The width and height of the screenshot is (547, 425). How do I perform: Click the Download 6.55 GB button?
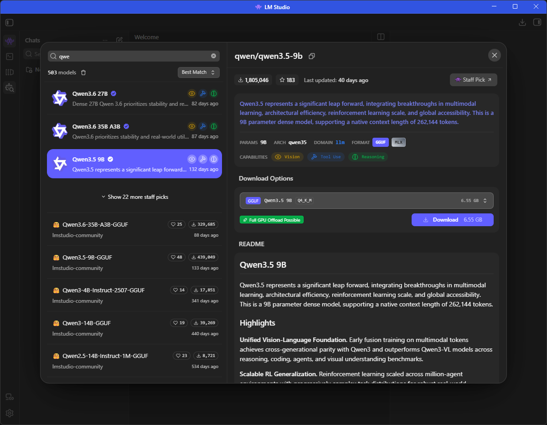453,220
